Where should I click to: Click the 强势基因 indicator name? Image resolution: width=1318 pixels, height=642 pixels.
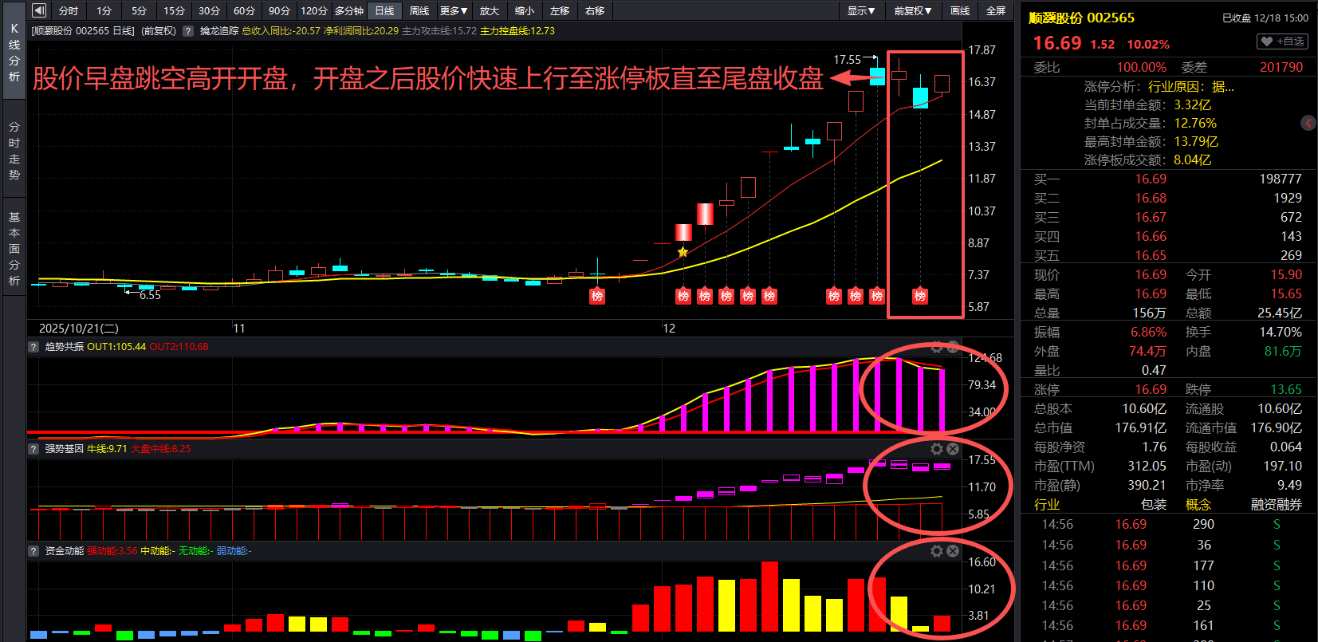64,449
